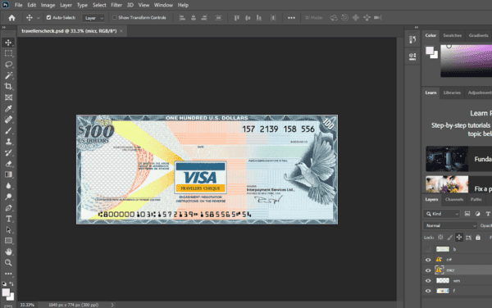
Task: Select the Gradient tool
Action: 8,174
